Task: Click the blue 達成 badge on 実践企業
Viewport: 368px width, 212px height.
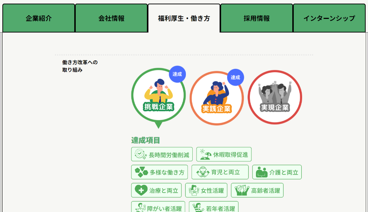Action: [235, 77]
